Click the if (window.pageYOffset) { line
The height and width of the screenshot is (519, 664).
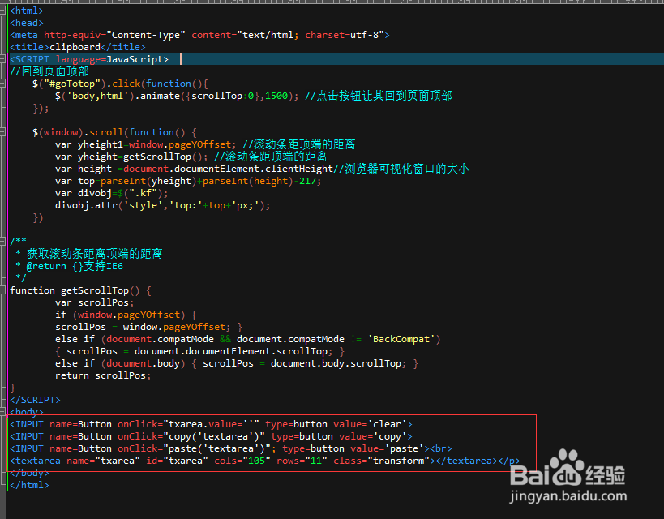click(126, 315)
